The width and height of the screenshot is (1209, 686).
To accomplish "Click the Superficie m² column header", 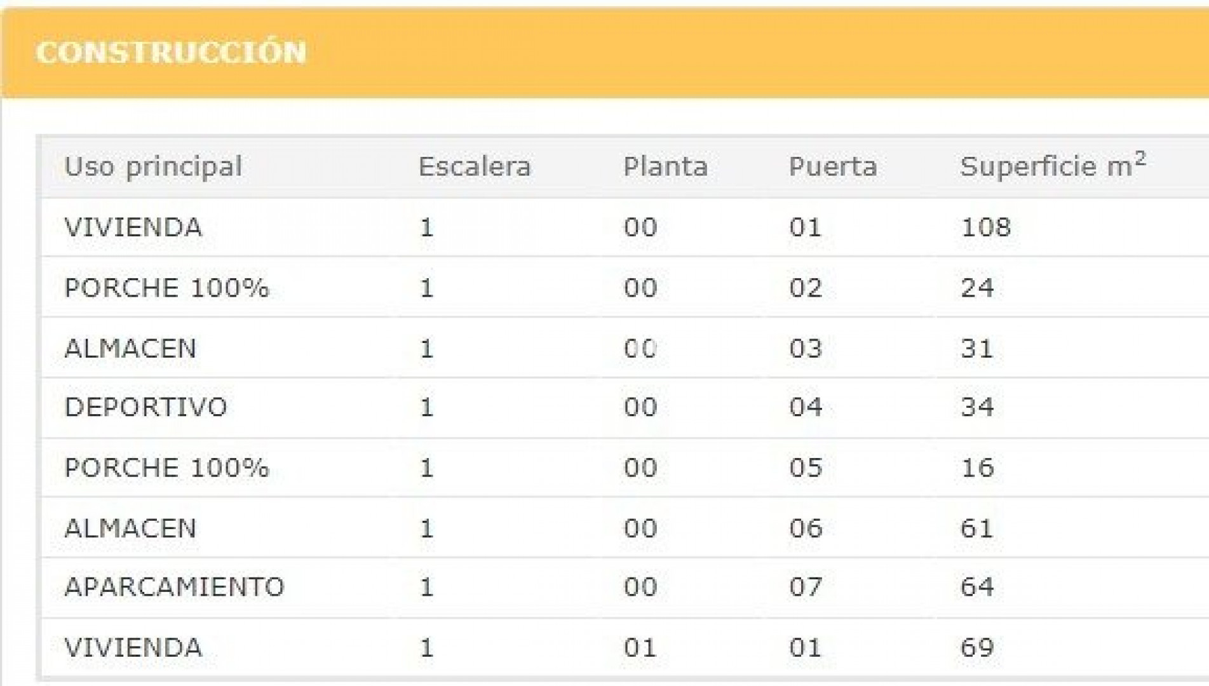I will (1052, 166).
